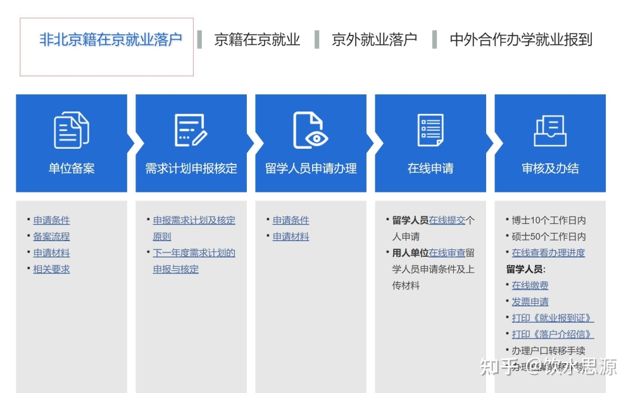The width and height of the screenshot is (633, 393).
Task: Click the 在线申请 checklist icon
Action: coord(430,130)
